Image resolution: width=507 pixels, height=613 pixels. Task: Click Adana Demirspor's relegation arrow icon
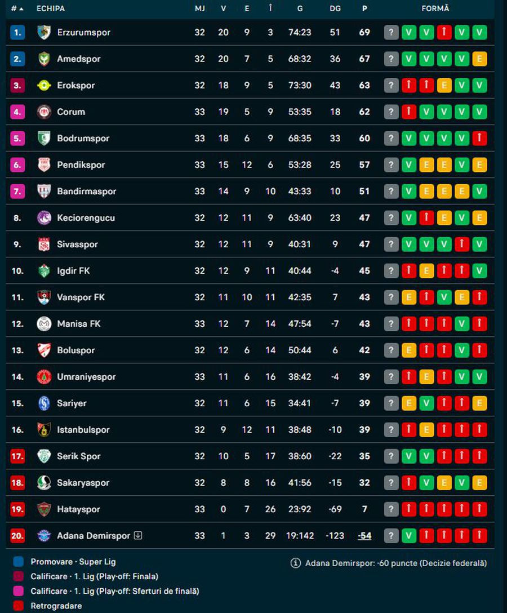click(x=138, y=536)
